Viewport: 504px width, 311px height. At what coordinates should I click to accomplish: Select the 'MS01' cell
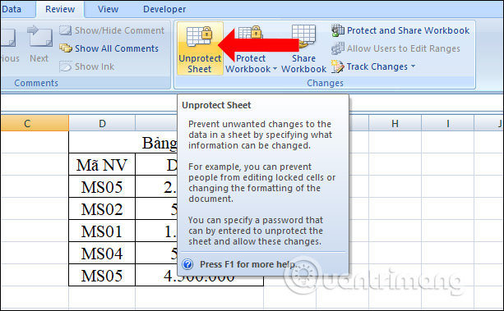point(102,231)
